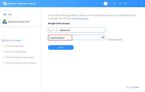Open the settings gear icon
The height and width of the screenshot is (92, 145).
(126, 4)
